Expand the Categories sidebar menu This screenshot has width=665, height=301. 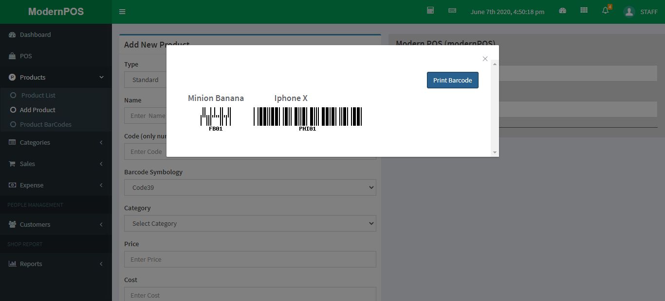pos(56,142)
